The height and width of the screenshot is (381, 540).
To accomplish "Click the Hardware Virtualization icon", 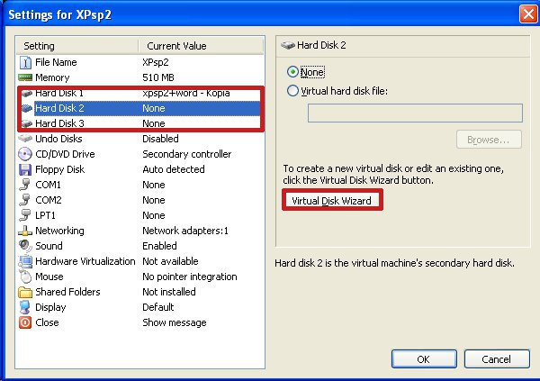I will [x=25, y=261].
